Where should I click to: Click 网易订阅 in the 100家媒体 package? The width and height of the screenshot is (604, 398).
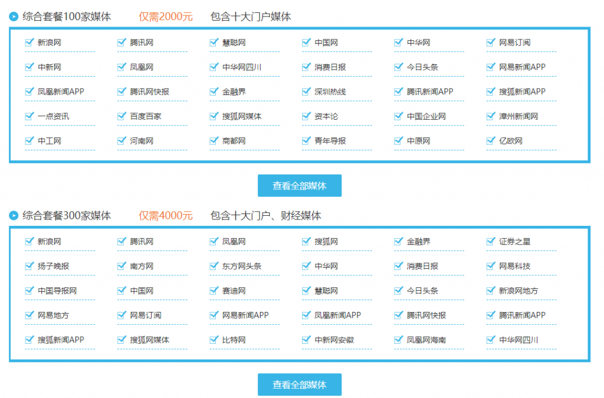click(x=514, y=42)
